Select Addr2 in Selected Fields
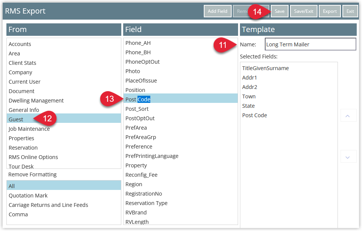 click(289, 87)
